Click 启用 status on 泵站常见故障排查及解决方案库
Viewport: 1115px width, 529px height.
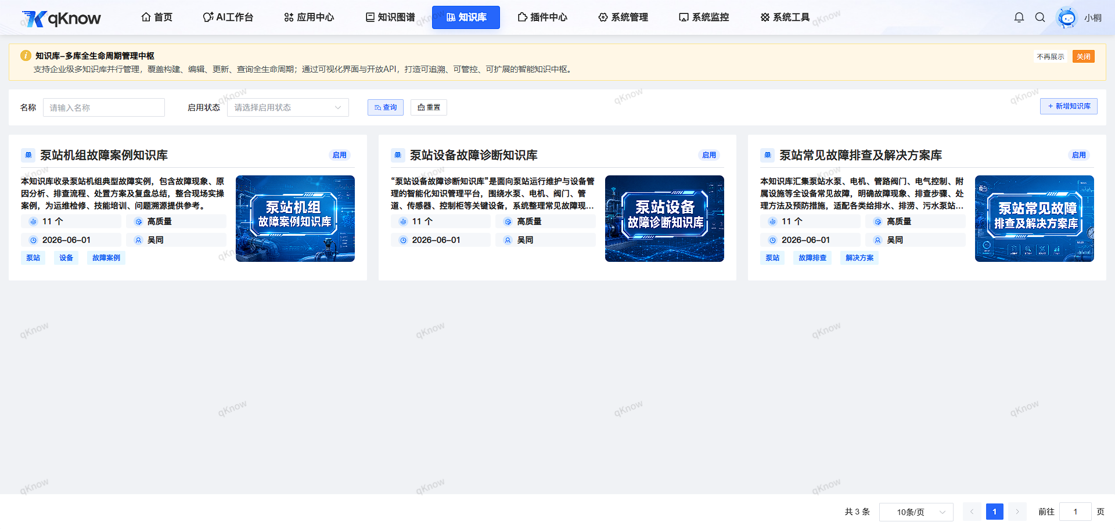[1079, 155]
